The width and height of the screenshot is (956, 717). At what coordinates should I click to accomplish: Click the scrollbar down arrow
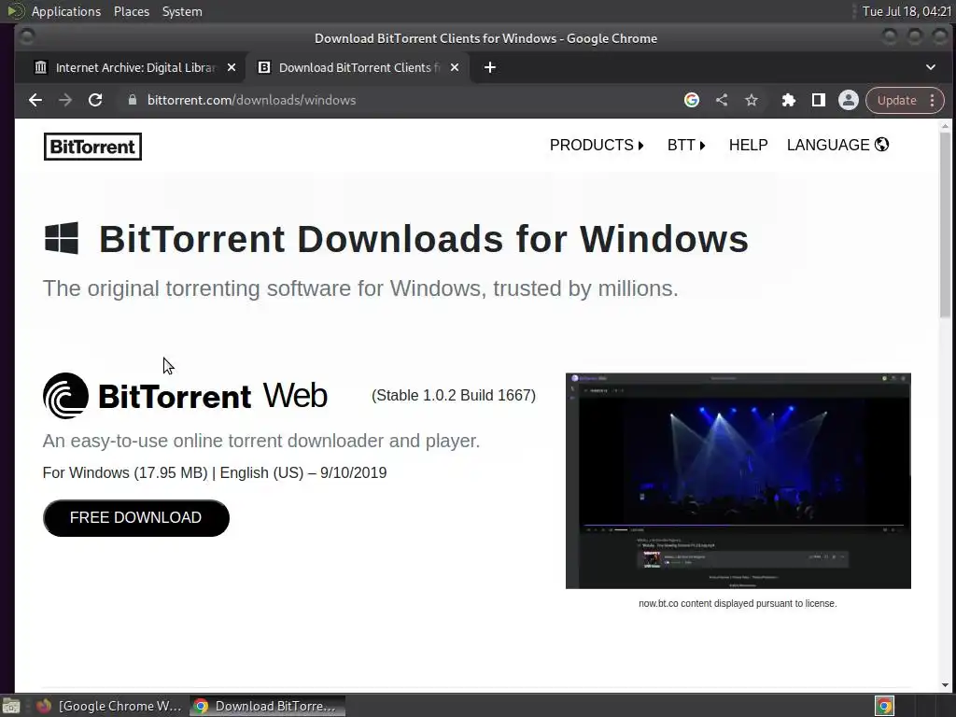point(945,684)
